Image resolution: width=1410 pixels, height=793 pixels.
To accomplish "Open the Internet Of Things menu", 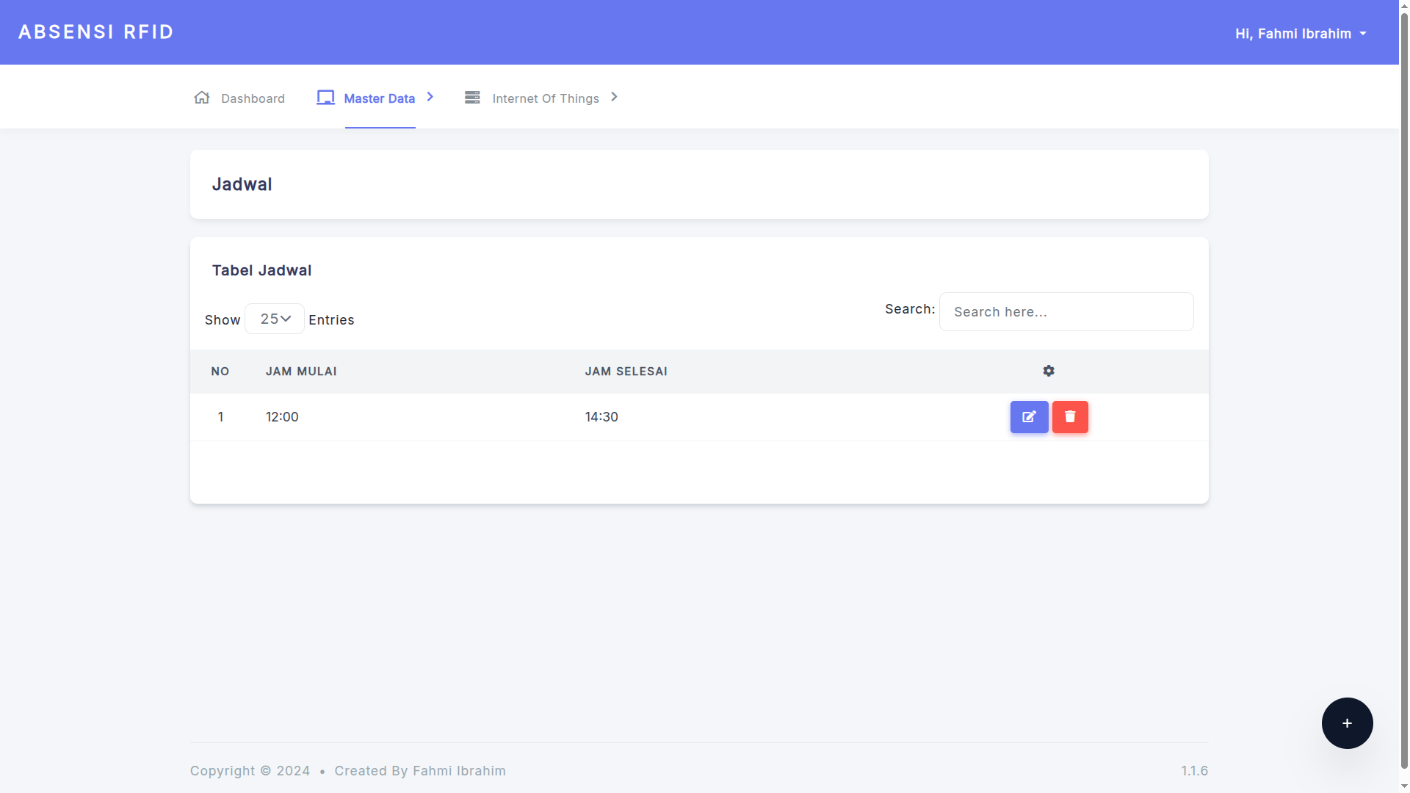I will [x=545, y=98].
